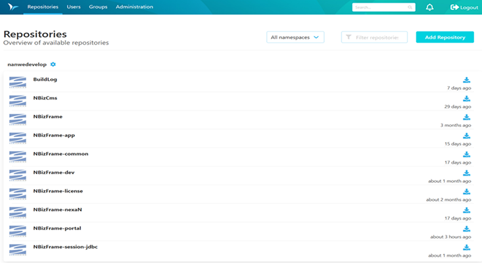Image resolution: width=482 pixels, height=263 pixels.
Task: Open the nanwedevelop namespace link
Action: [x=27, y=64]
